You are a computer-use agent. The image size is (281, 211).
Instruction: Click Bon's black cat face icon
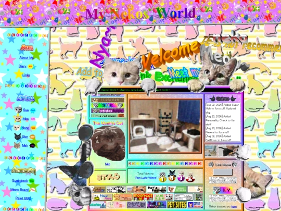pyautogui.click(x=18, y=136)
